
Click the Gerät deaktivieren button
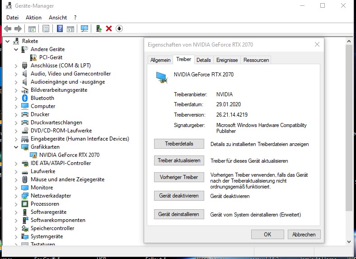click(x=179, y=196)
